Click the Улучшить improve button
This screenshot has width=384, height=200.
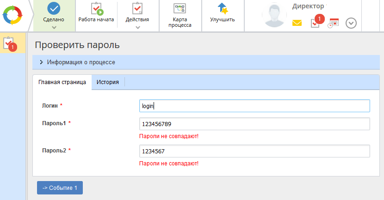[222, 13]
